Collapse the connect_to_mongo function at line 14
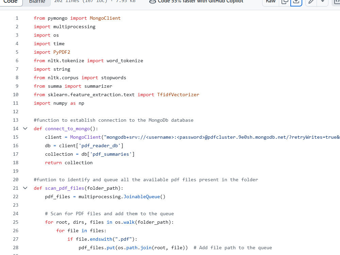The image size is (340, 255). pos(25,129)
